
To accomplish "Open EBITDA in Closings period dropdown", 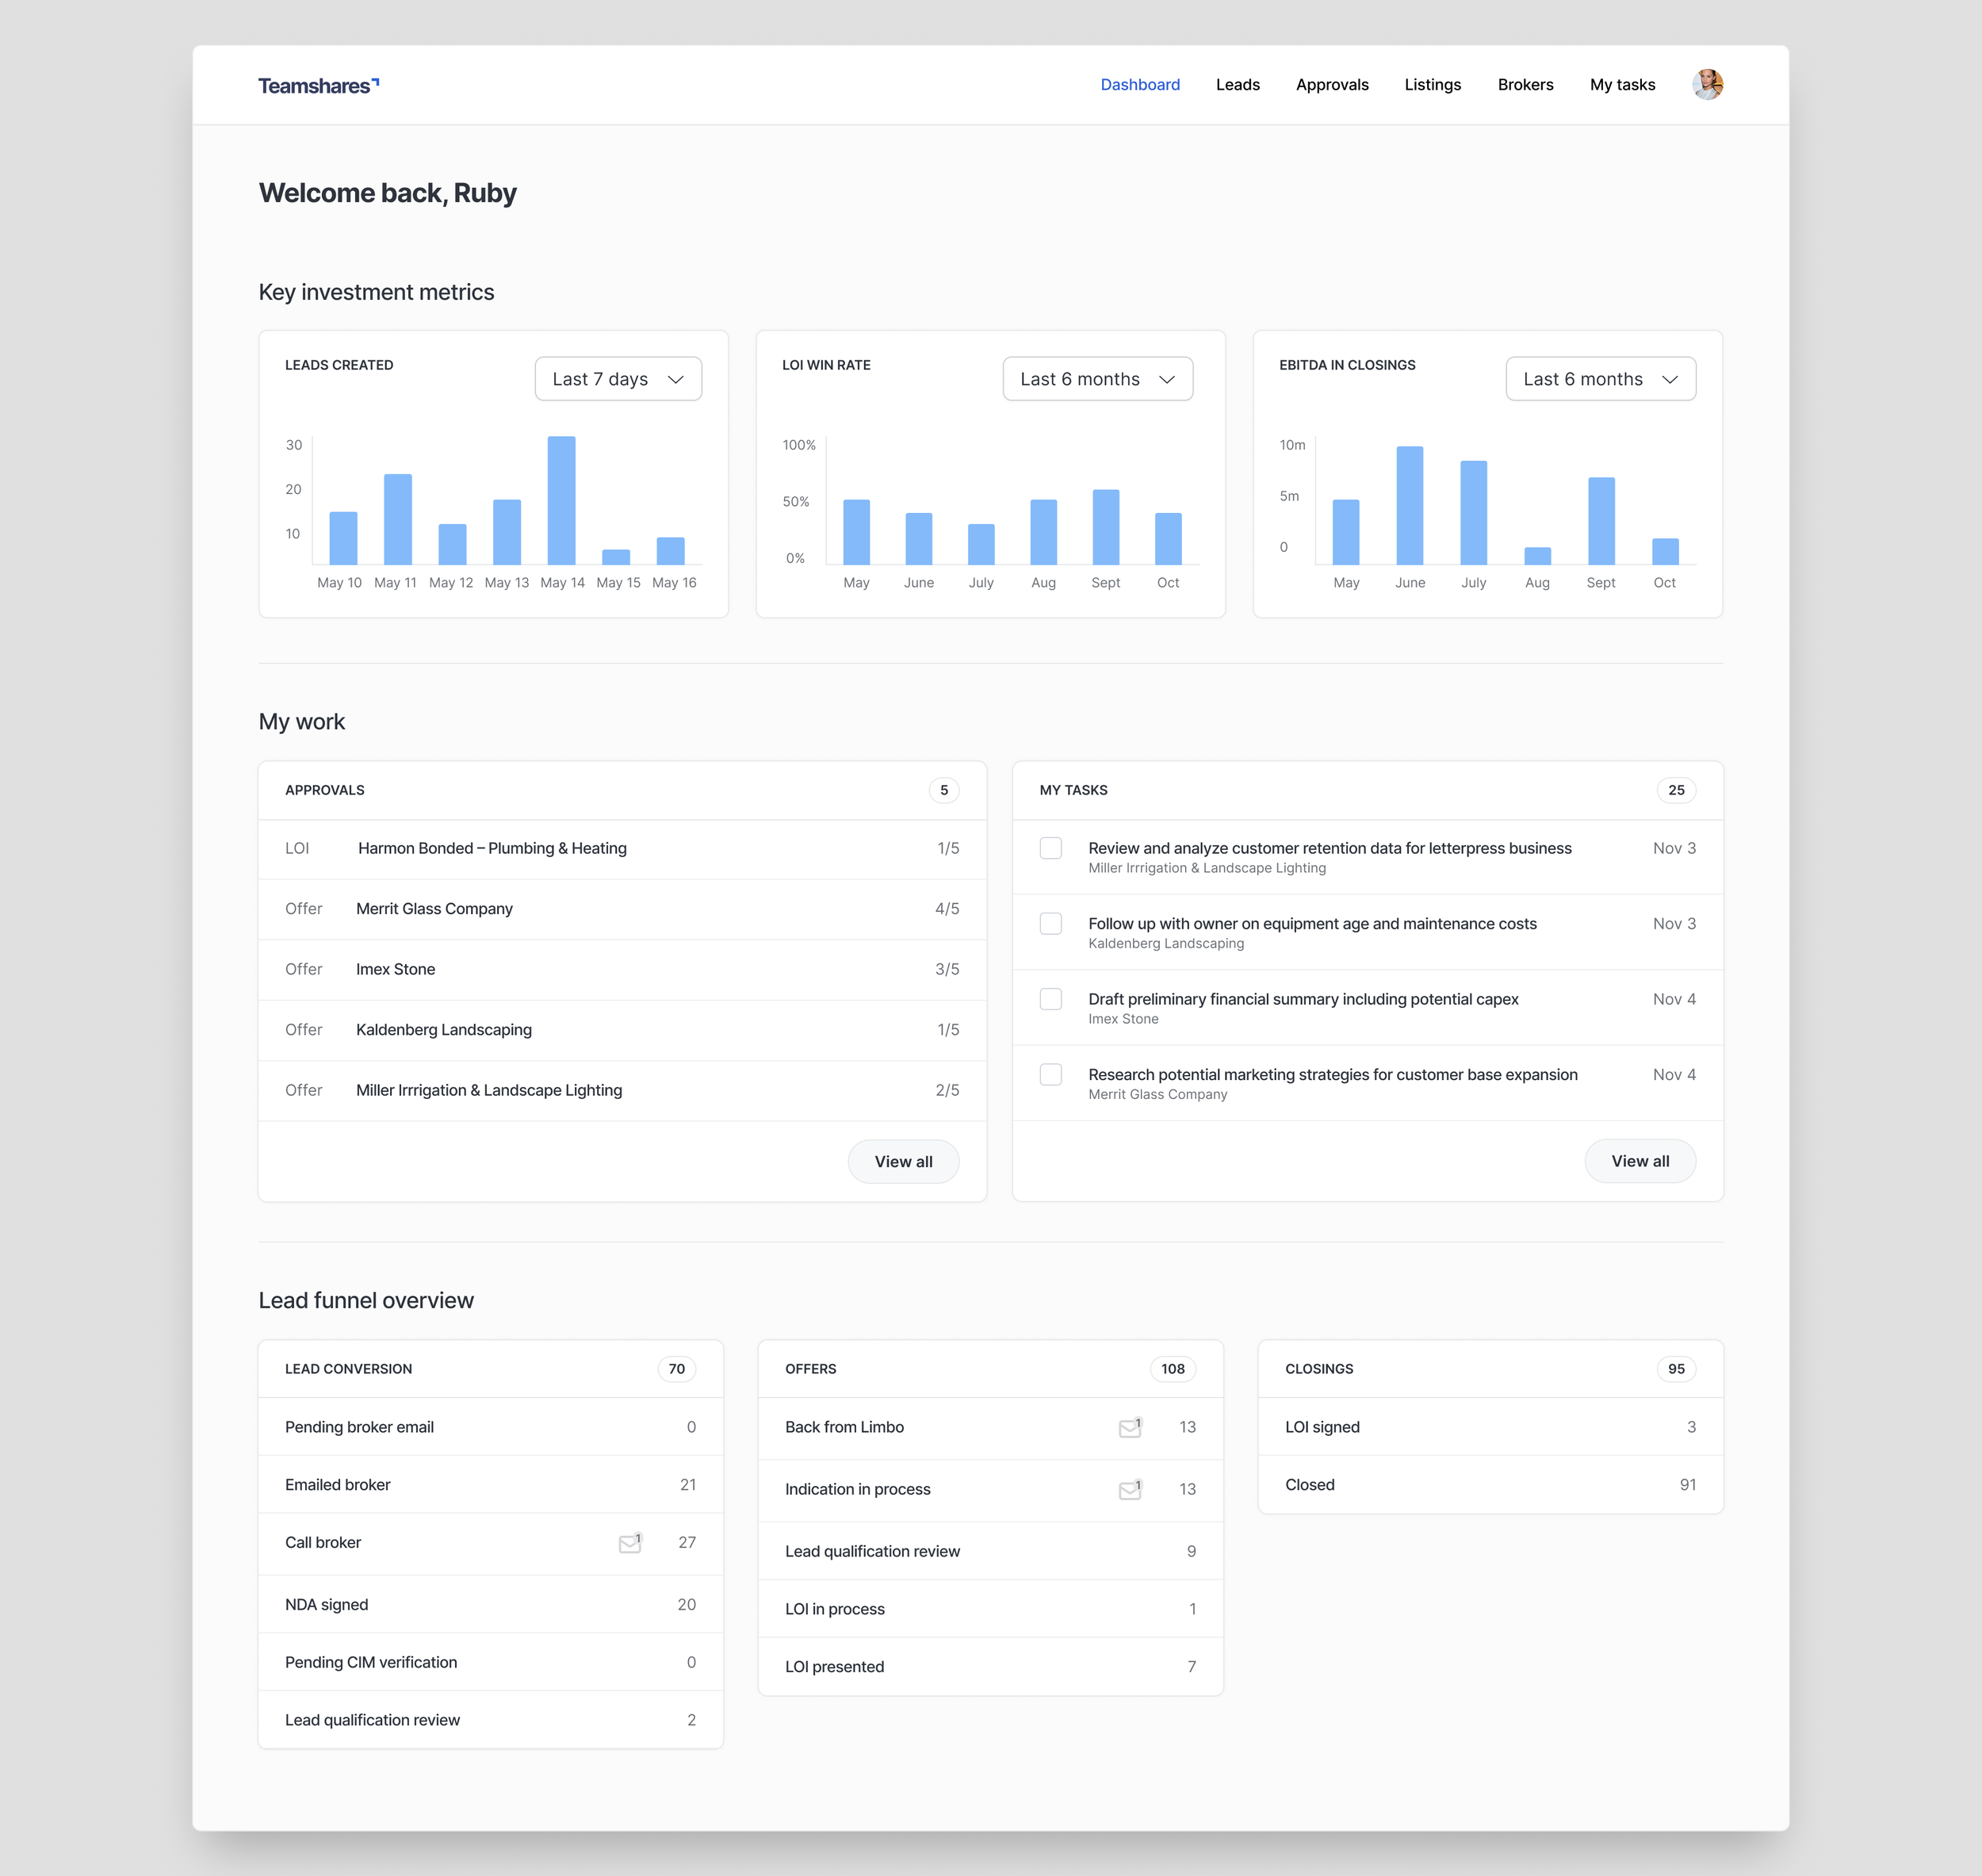I will pos(1600,379).
